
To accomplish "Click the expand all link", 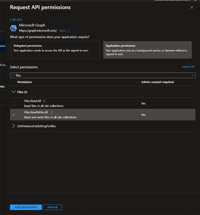I will [188, 67].
